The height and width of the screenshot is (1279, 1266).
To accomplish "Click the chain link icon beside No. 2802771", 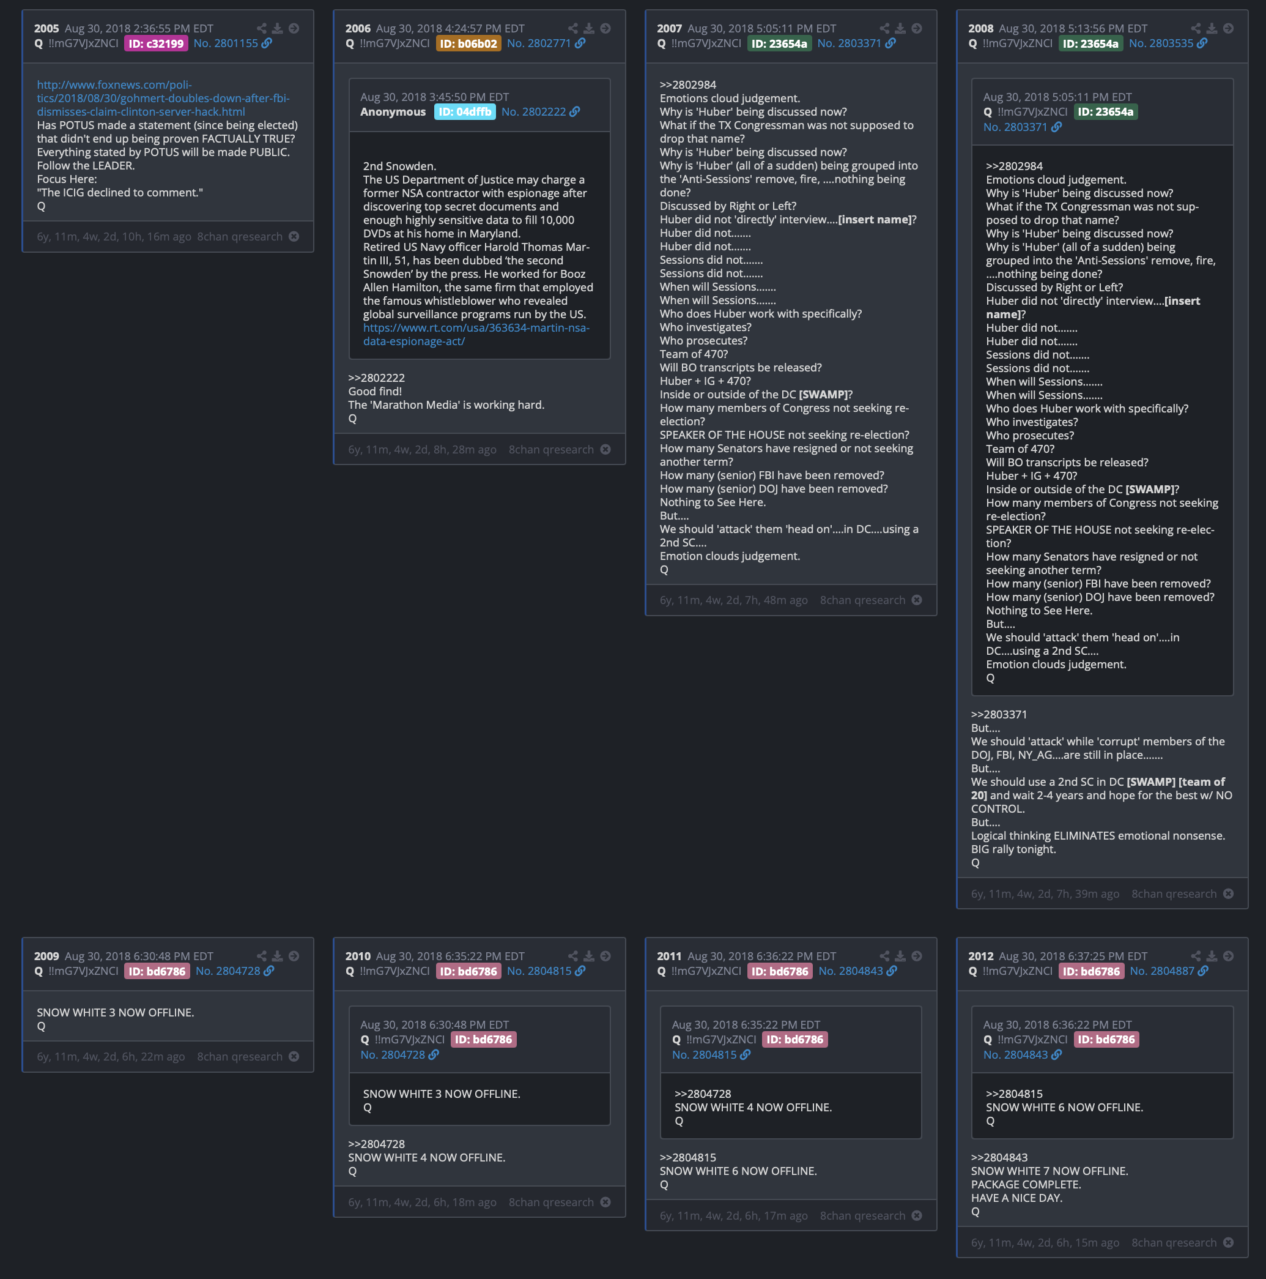I will tap(580, 43).
